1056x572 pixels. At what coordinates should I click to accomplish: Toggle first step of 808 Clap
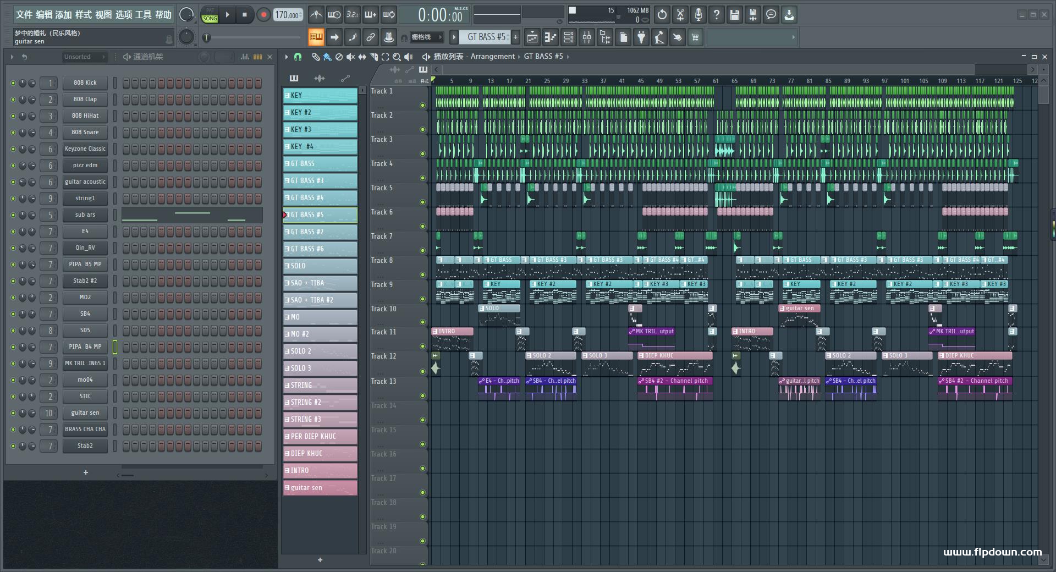click(126, 100)
